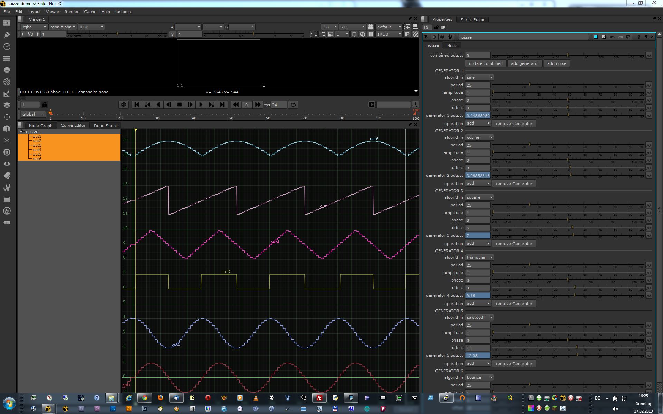The image size is (663, 414).
Task: Collapse the noizze tree in curve editor
Action: 21,131
